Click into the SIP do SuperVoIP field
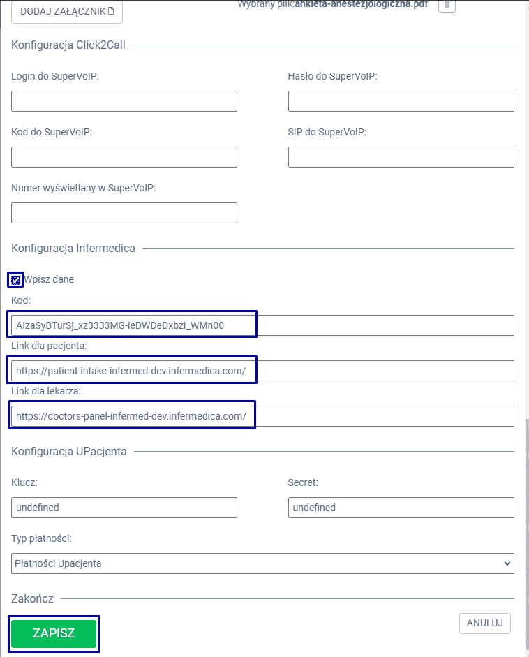 pyautogui.click(x=401, y=157)
